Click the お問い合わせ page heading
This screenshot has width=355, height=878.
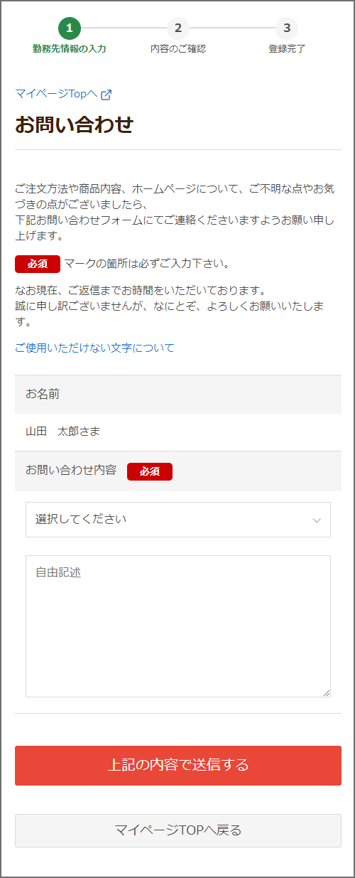pos(74,125)
